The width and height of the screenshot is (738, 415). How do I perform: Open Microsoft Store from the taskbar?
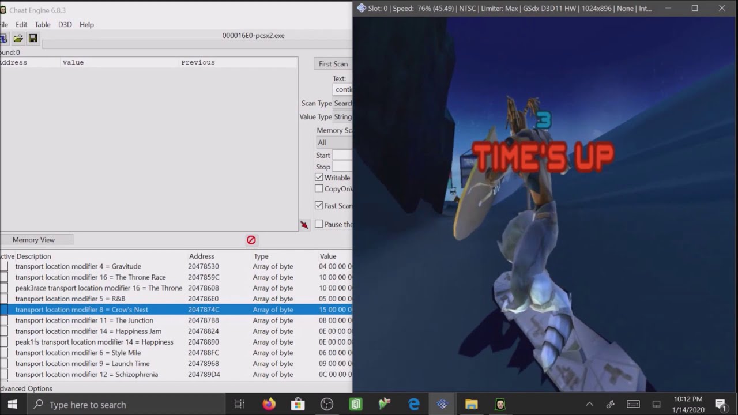point(298,405)
